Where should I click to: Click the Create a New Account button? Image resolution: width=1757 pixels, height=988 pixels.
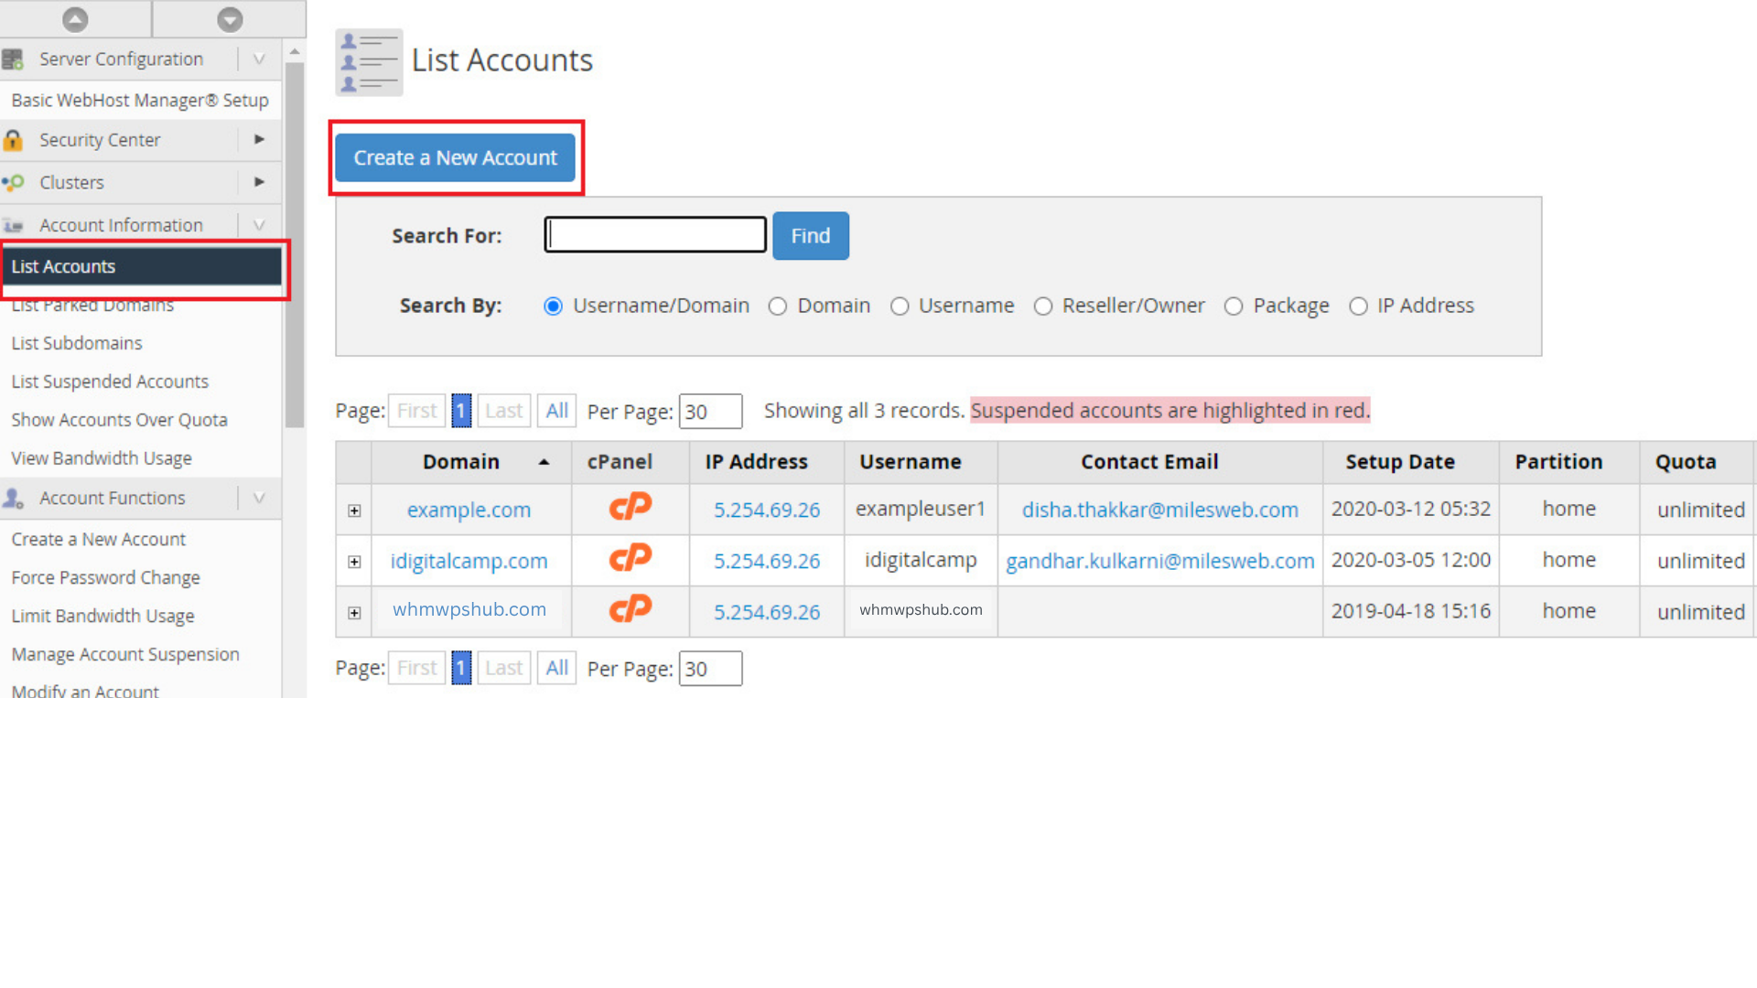(455, 158)
